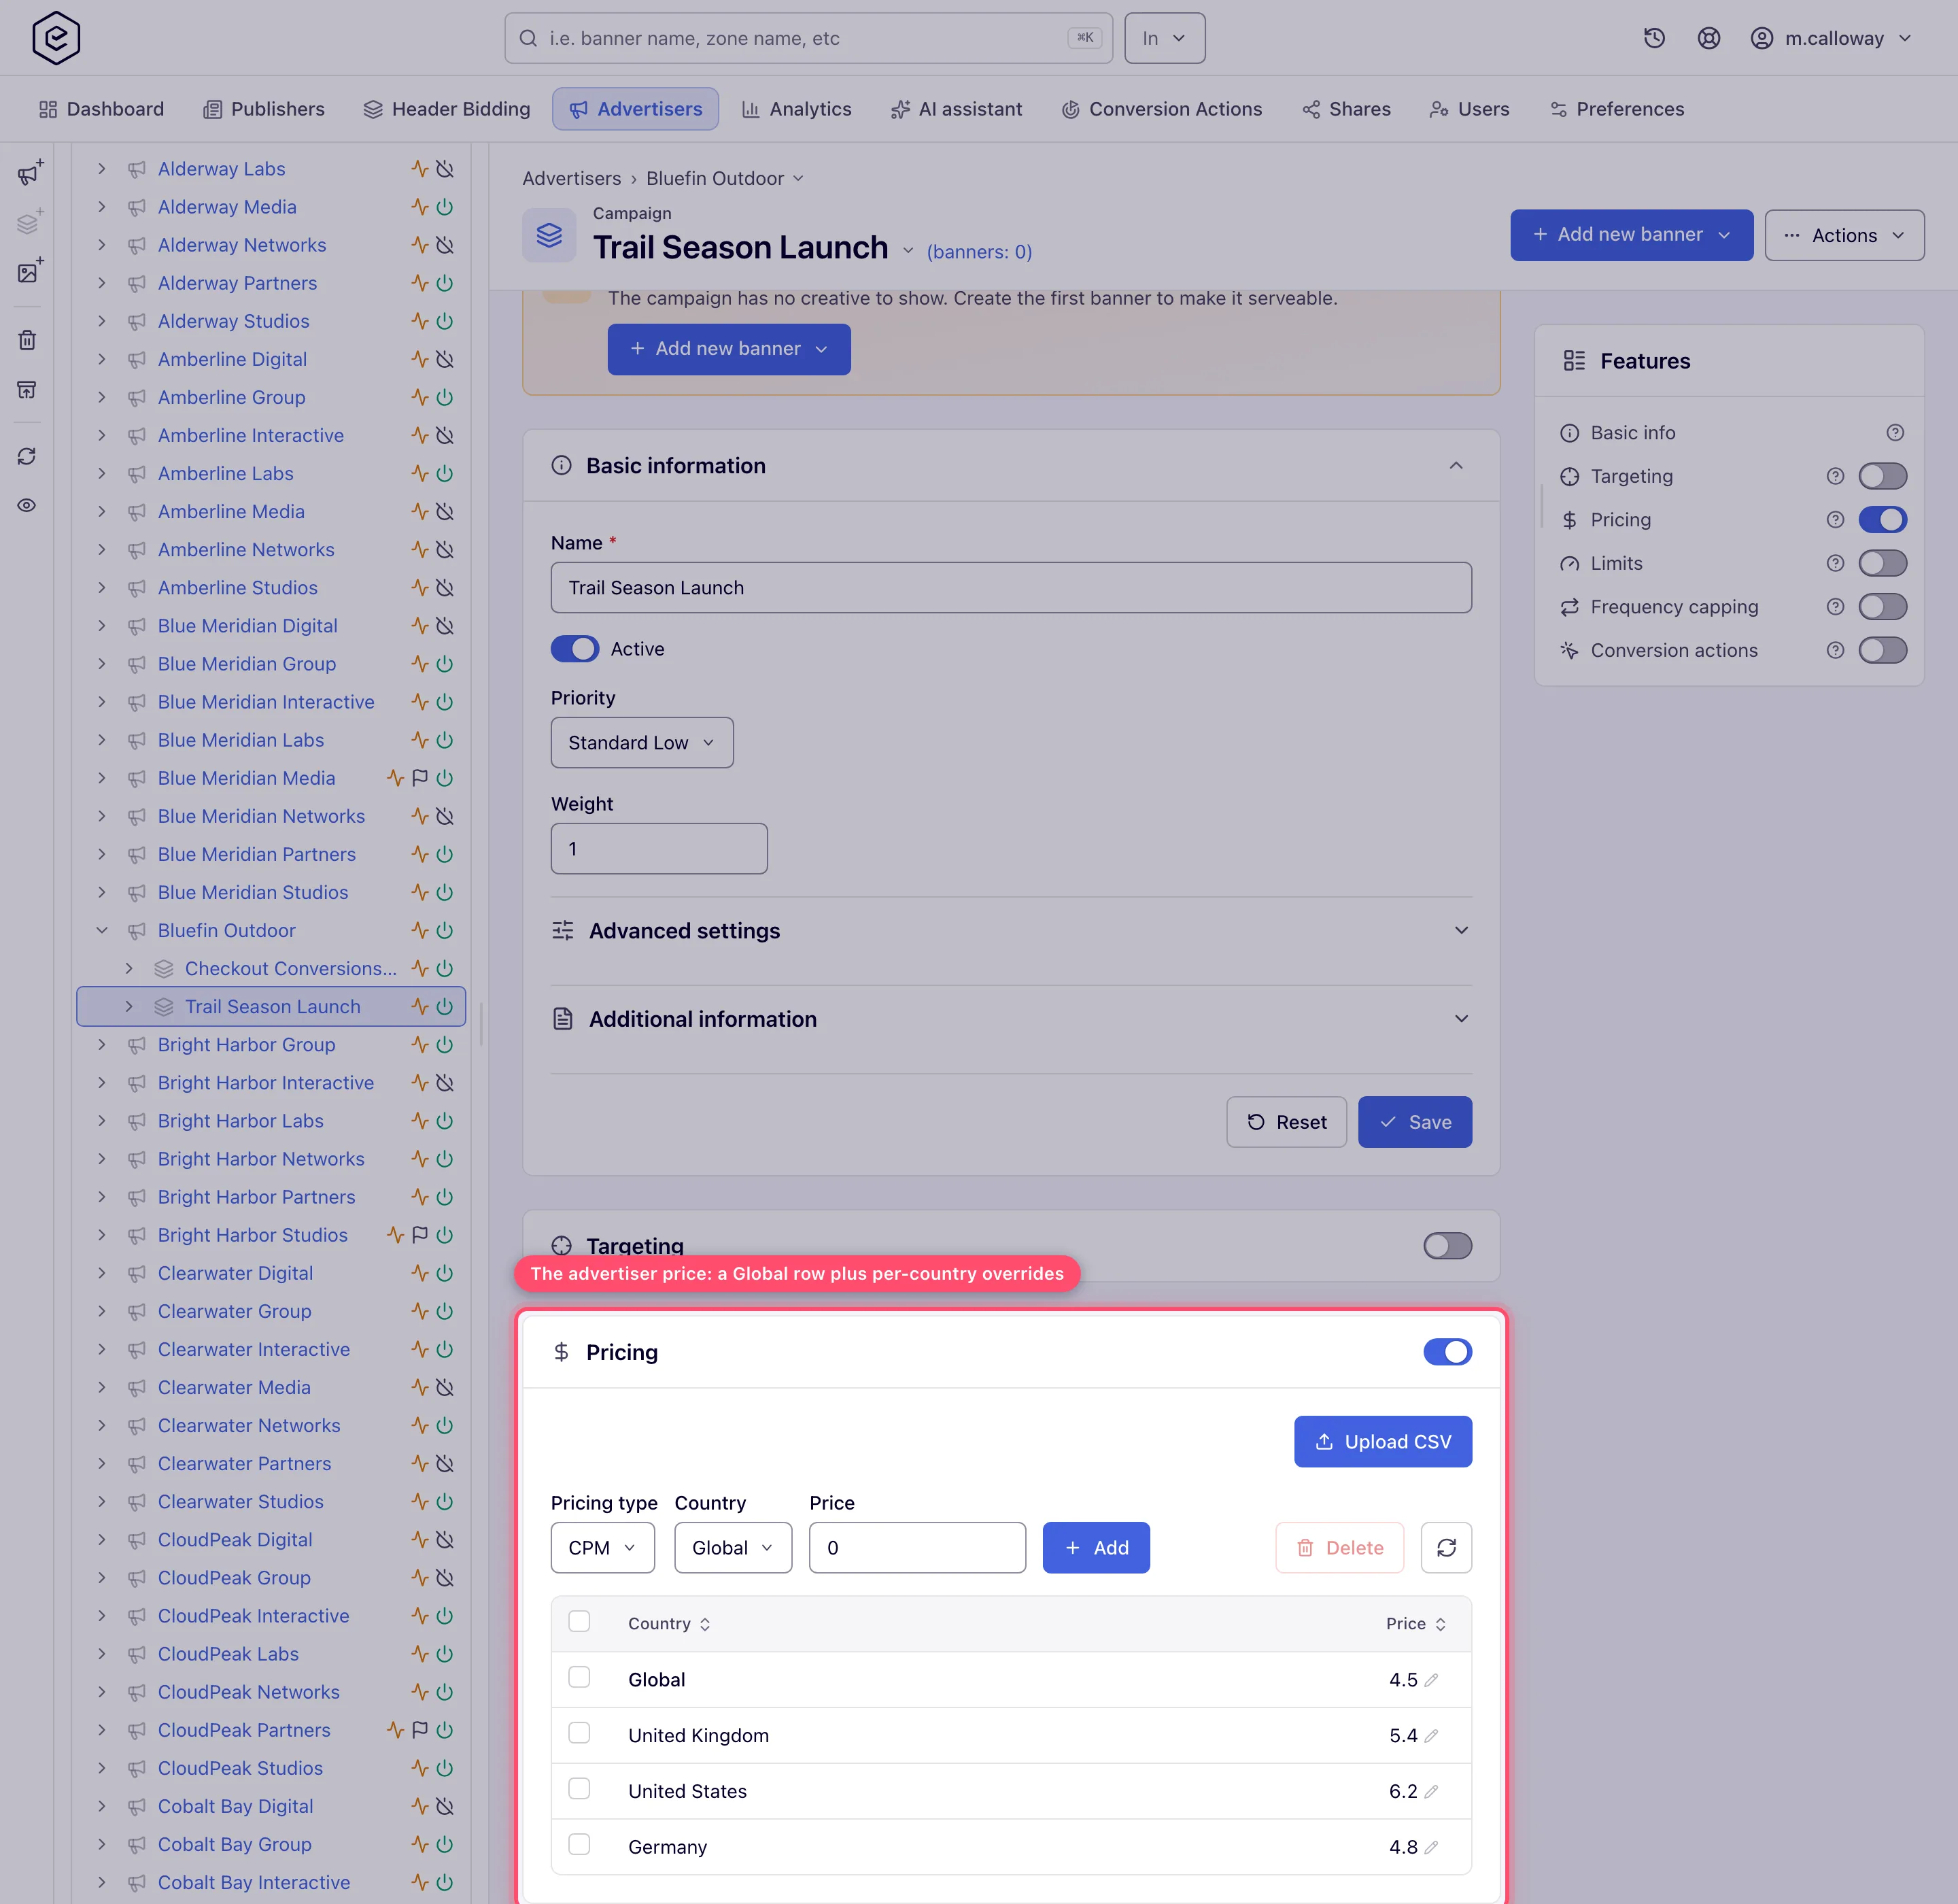
Task: Click the eye view sidebar icon
Action: point(27,505)
